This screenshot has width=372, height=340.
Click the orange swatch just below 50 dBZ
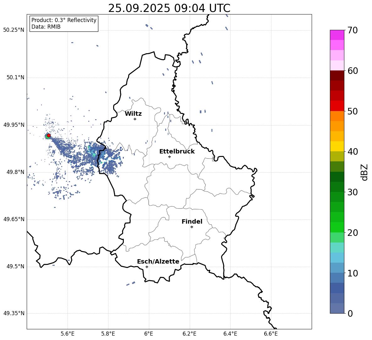click(x=337, y=116)
